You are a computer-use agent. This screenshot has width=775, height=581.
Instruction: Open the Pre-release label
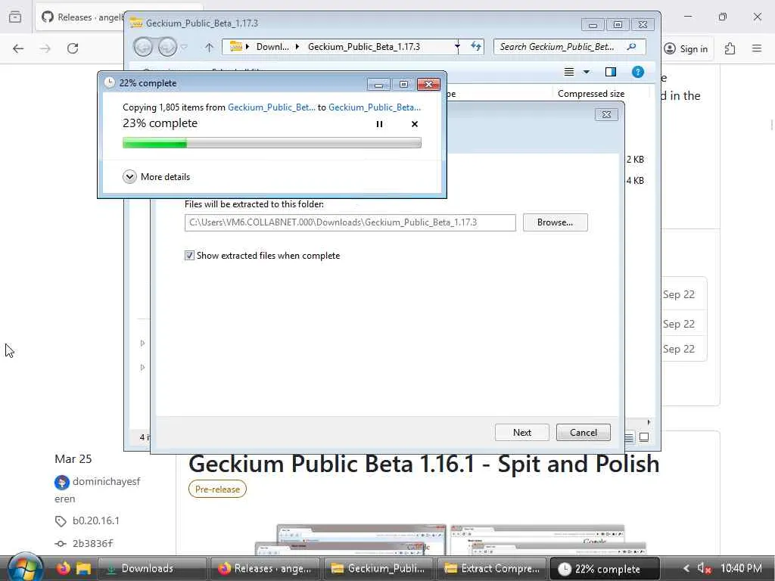point(217,489)
